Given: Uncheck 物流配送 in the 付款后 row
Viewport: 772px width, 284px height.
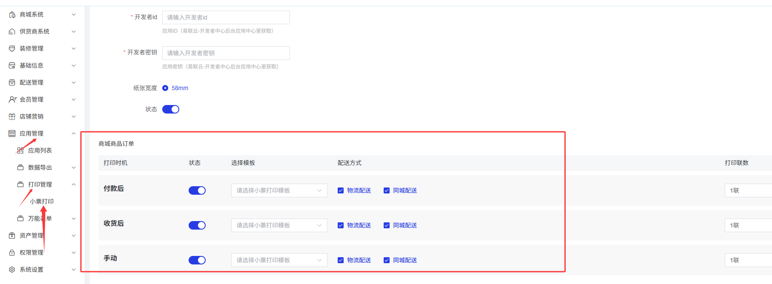Looking at the screenshot, I should tap(341, 190).
